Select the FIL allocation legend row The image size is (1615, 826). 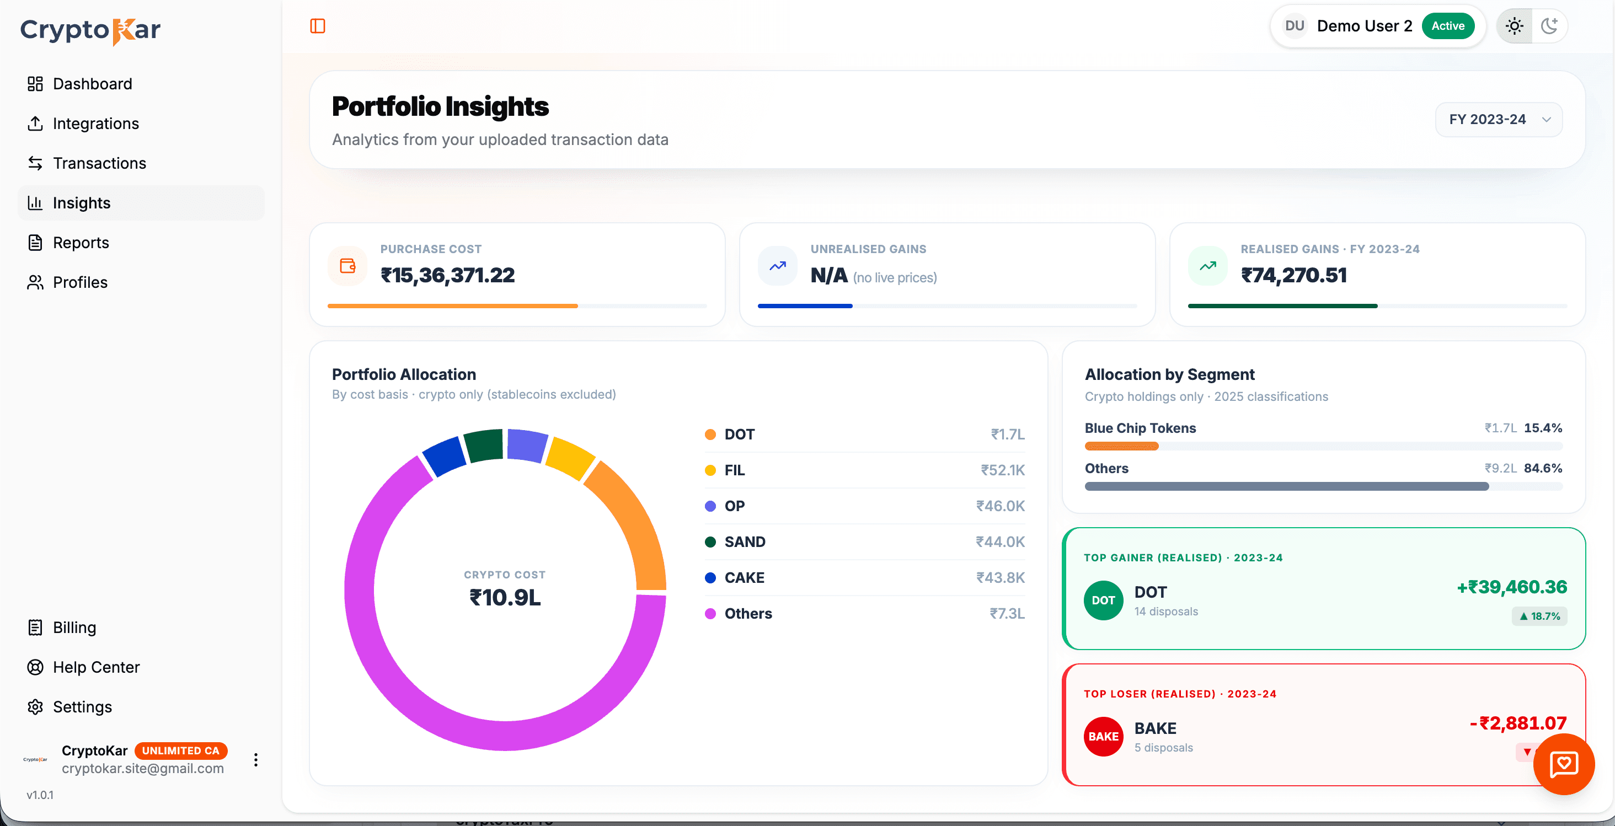tap(864, 470)
